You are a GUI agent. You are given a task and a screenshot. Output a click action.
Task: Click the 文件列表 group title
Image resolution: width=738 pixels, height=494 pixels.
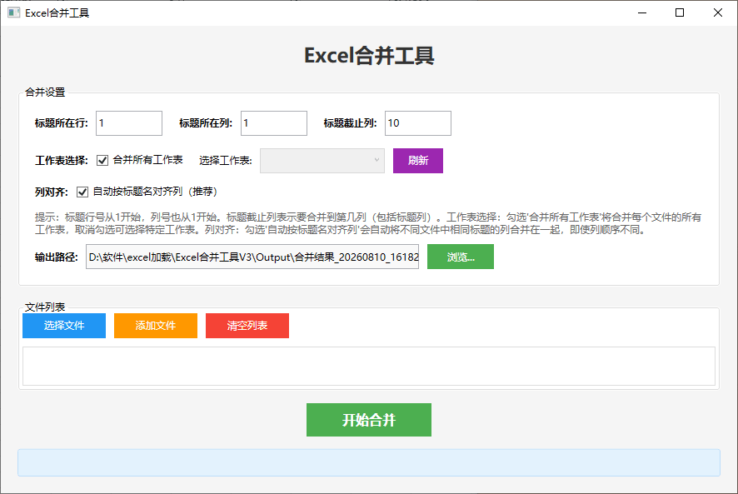click(45, 307)
